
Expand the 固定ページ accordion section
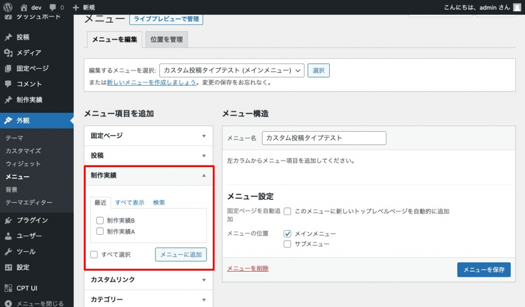[x=148, y=136]
